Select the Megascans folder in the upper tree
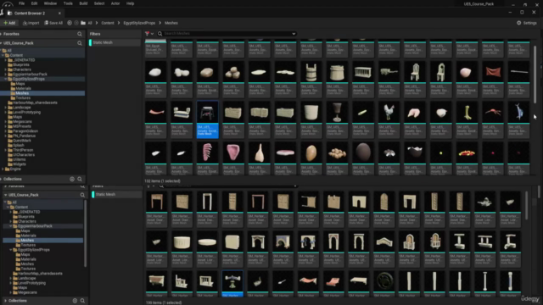This screenshot has width=543, height=305. point(22,122)
